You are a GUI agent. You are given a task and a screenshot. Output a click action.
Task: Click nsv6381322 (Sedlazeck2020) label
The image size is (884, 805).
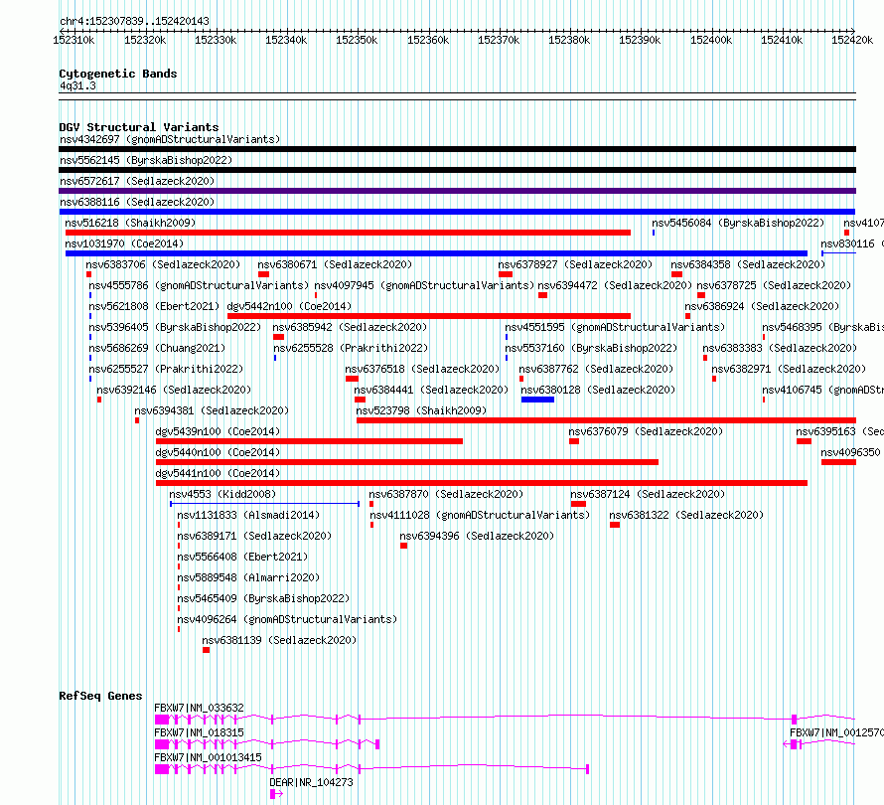coord(686,515)
